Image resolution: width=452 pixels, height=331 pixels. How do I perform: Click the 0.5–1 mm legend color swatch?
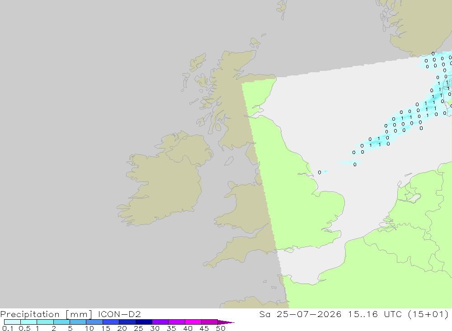28,322
